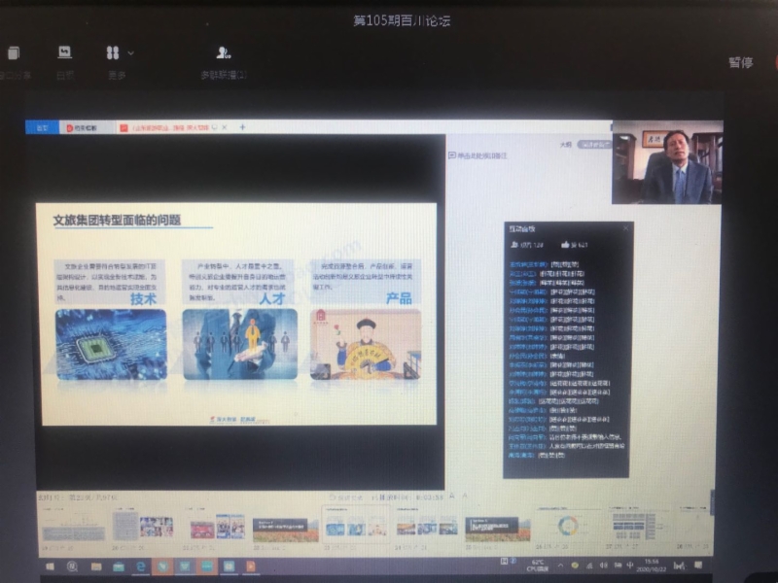The width and height of the screenshot is (778, 583).
Task: Click the 产品 emperor cartoon picture on the slide
Action: pyautogui.click(x=366, y=344)
